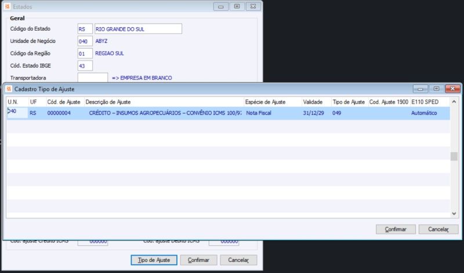
Task: Click the Cód. de Ajuste column header
Action: point(65,102)
